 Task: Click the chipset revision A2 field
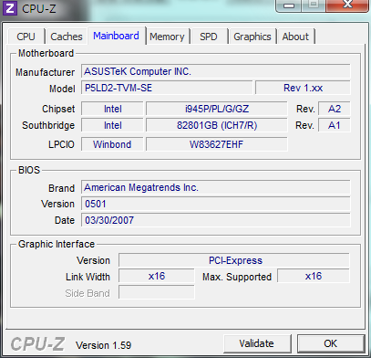tap(335, 109)
